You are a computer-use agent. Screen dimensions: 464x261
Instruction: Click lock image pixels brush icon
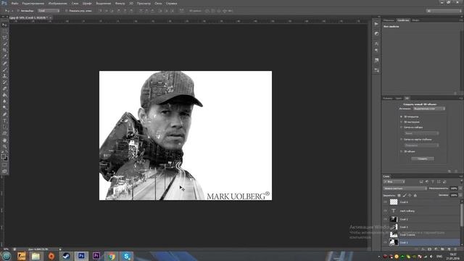[405, 195]
